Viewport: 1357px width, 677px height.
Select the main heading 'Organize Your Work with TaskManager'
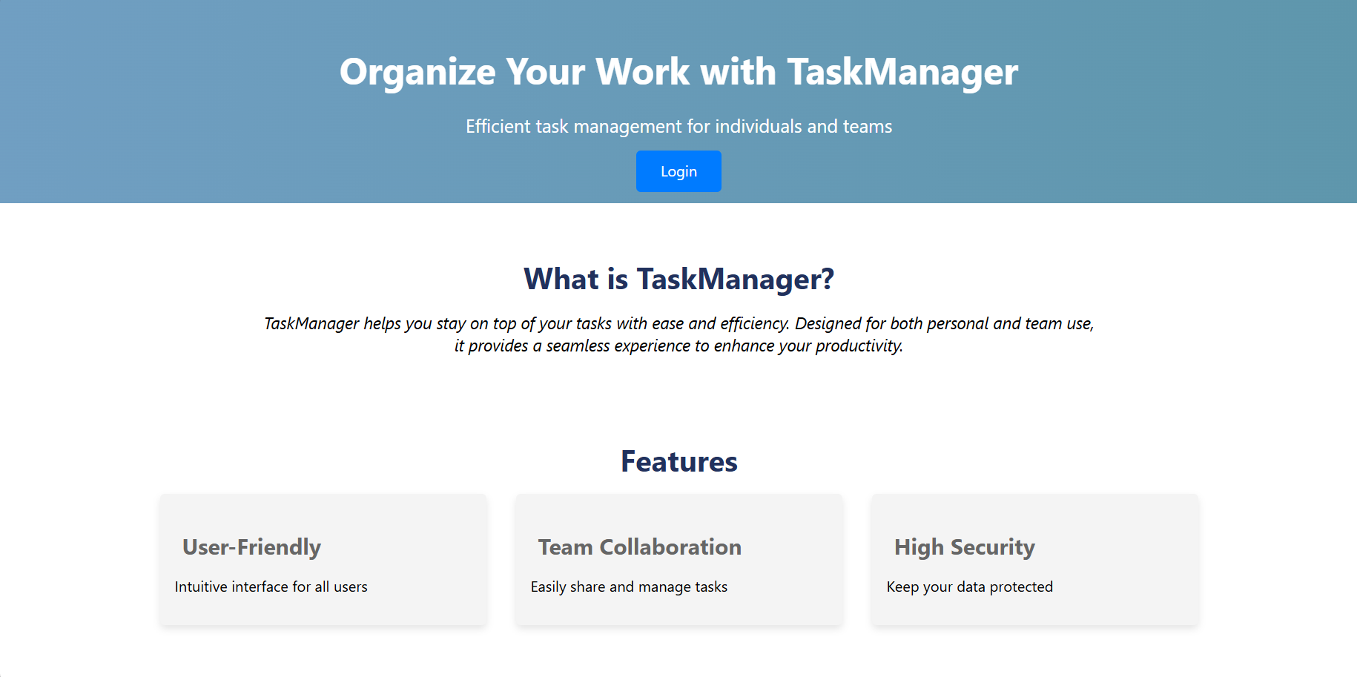(678, 72)
